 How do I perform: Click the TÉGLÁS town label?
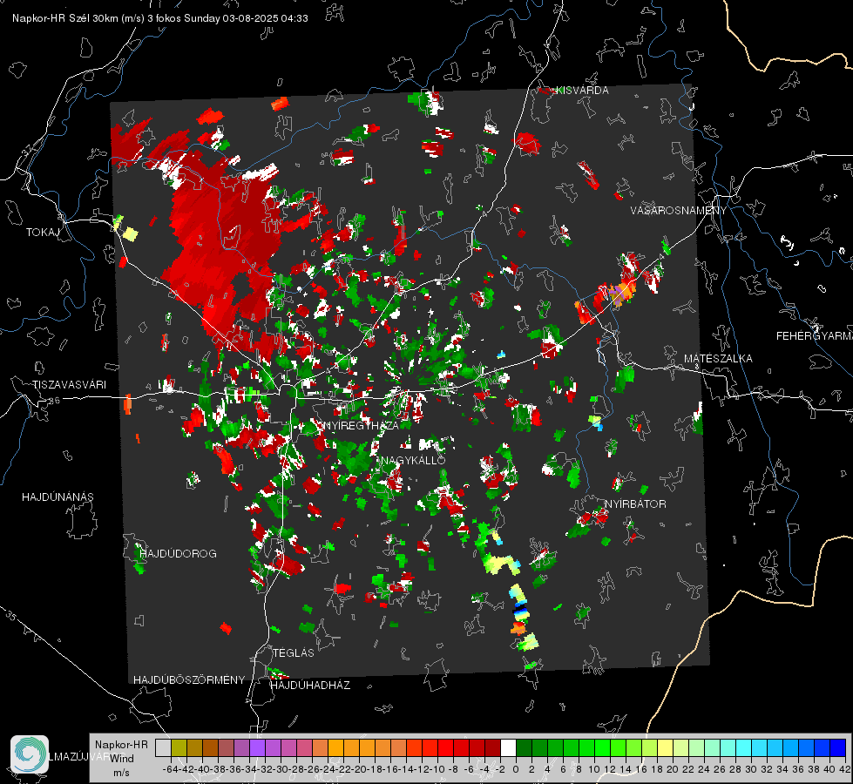click(x=294, y=653)
